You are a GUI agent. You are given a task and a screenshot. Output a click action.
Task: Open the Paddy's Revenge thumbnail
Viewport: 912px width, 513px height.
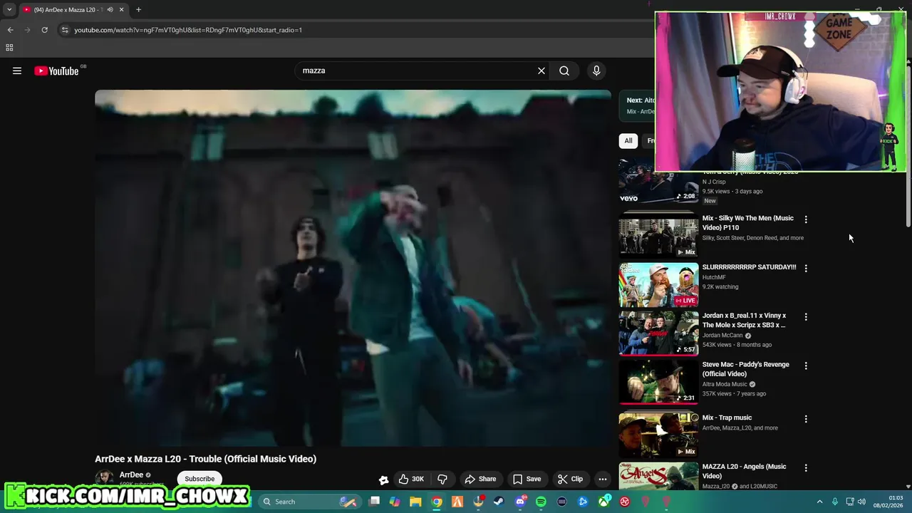(658, 382)
